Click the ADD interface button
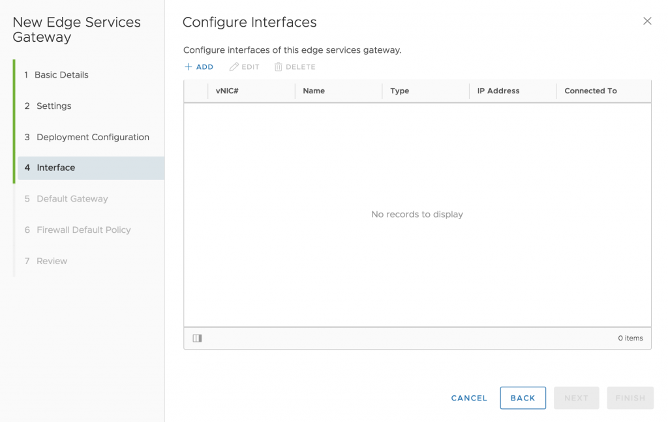Viewport: 668px width, 422px height. coord(199,67)
